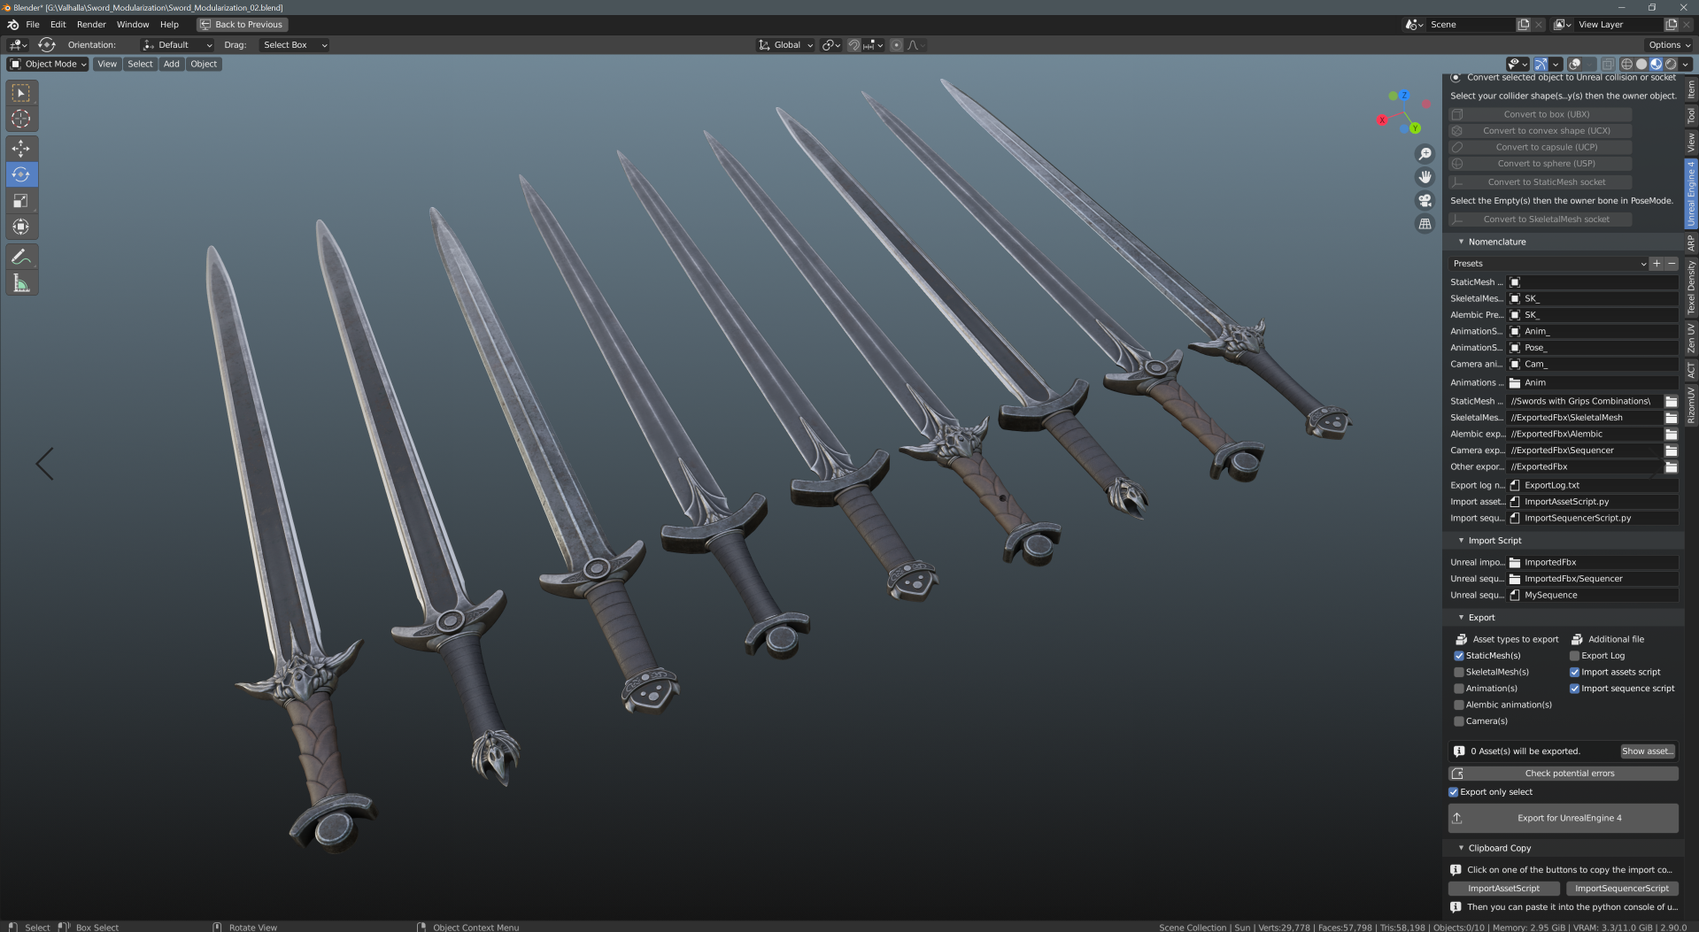Disable Export only select checkbox

point(1454,792)
